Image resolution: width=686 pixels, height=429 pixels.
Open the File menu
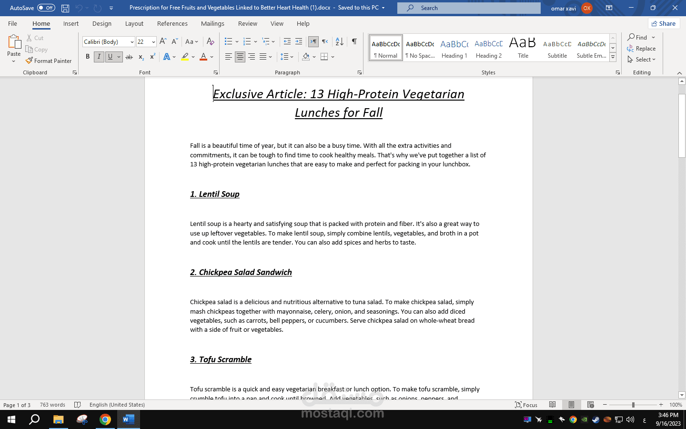pyautogui.click(x=13, y=23)
